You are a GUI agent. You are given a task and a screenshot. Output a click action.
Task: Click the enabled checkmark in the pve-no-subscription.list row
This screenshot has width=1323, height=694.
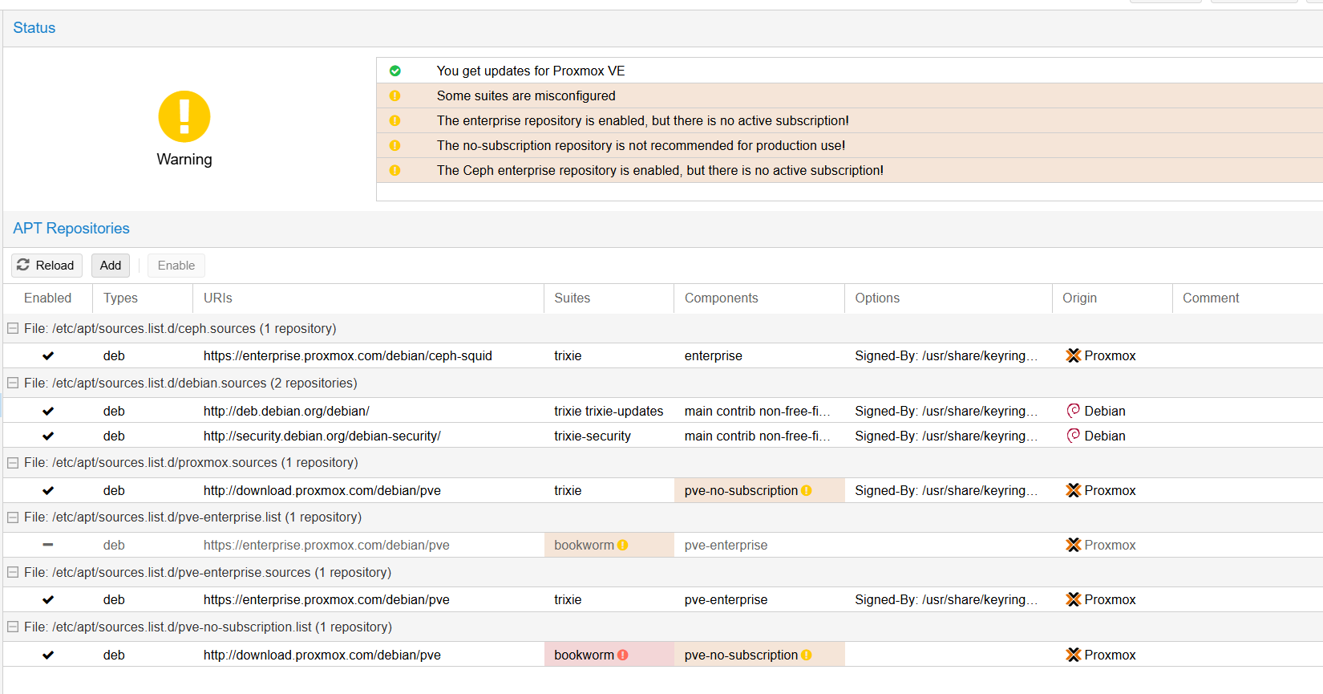pyautogui.click(x=48, y=655)
